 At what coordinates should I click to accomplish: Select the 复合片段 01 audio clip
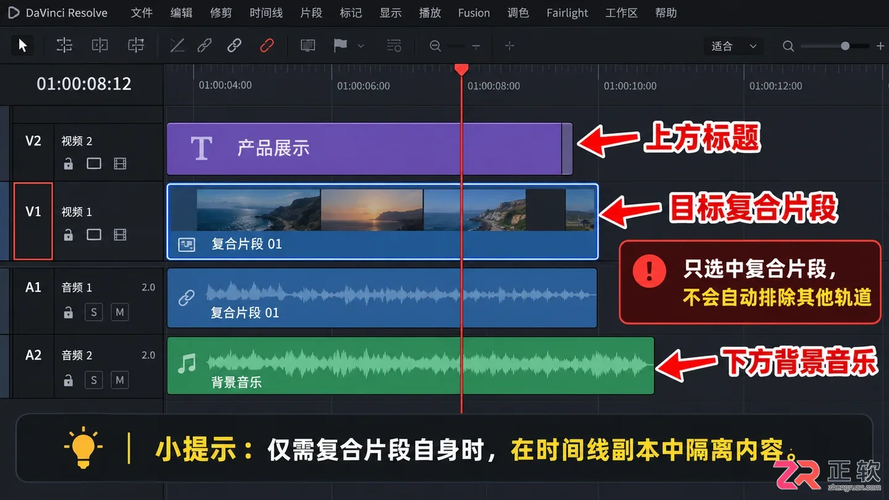(382, 298)
